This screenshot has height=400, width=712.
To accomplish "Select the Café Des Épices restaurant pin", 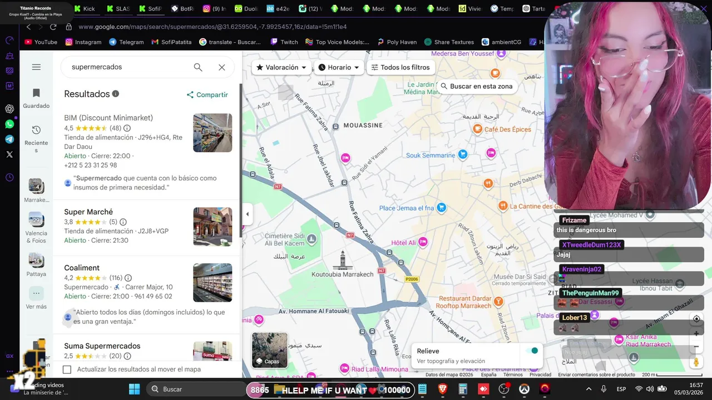I will point(477,129).
